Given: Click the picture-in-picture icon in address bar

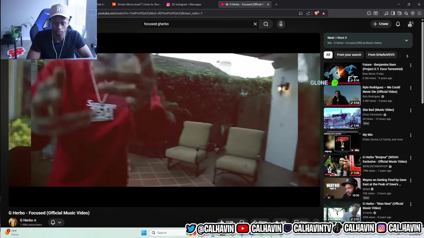Looking at the screenshot, I should (301, 13).
